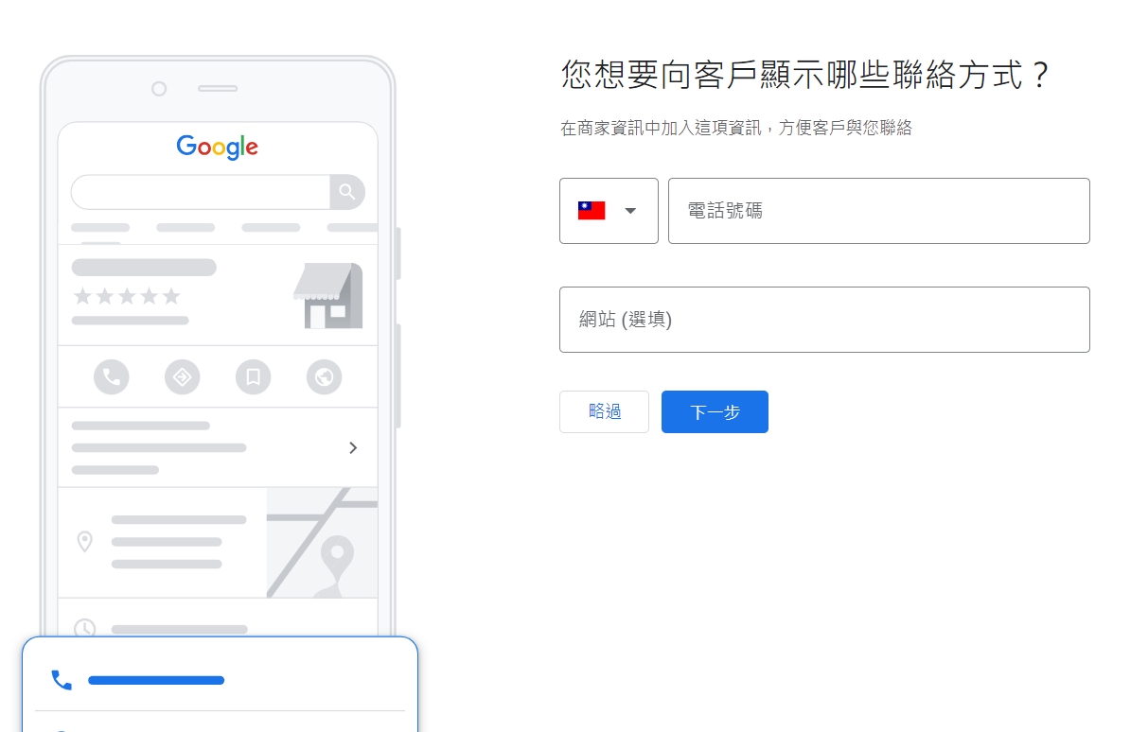Click the clock hours icon
This screenshot has height=732, width=1148.
pos(85,628)
